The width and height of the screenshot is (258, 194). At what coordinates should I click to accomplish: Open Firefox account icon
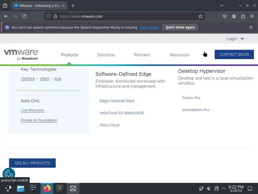pos(234,16)
